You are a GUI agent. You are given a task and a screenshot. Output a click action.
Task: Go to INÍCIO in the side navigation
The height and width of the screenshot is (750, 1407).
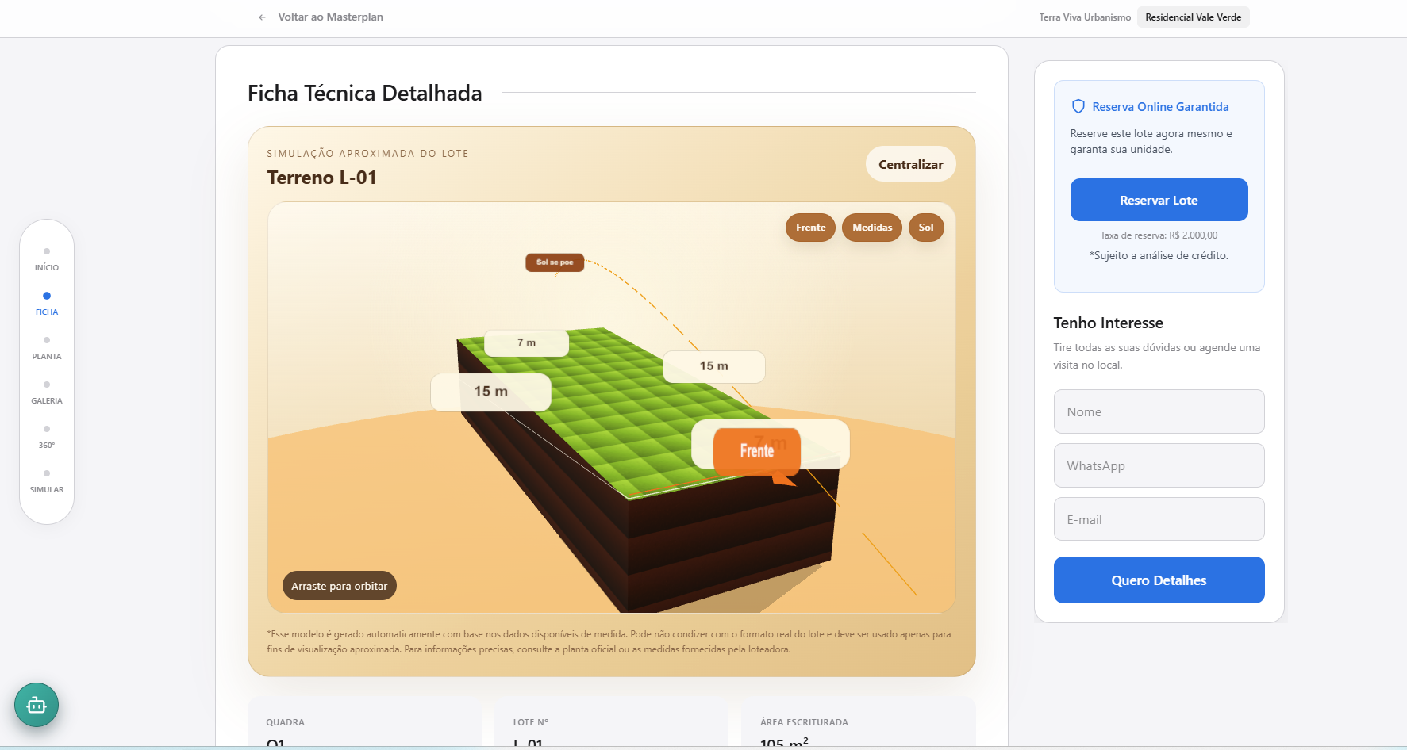coord(47,259)
